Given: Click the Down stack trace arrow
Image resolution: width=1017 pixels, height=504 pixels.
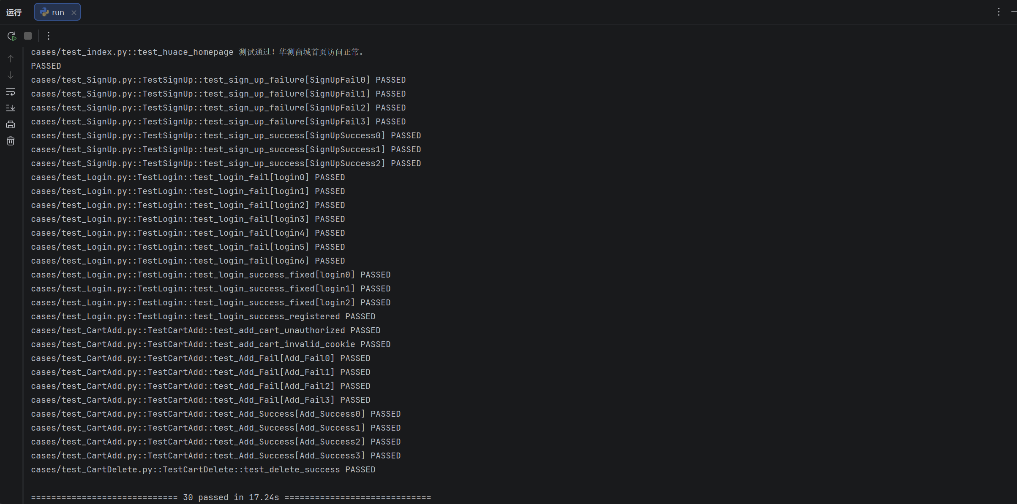Looking at the screenshot, I should pos(11,75).
